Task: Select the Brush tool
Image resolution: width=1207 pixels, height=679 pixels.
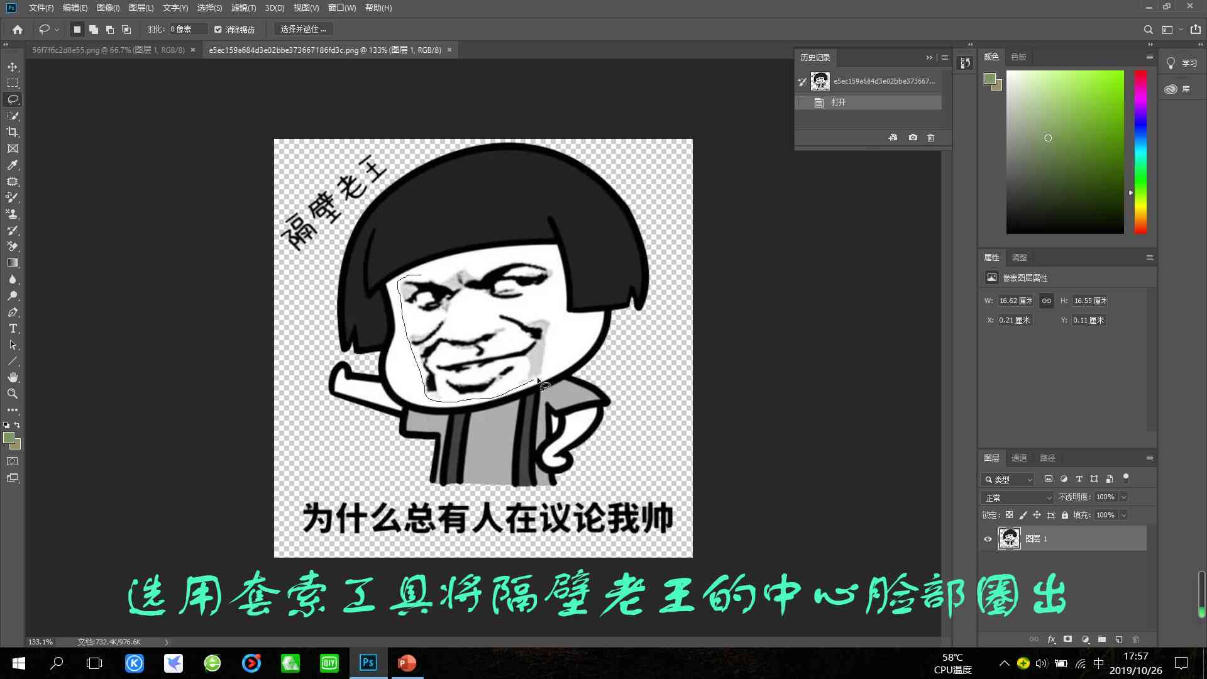Action: (13, 197)
